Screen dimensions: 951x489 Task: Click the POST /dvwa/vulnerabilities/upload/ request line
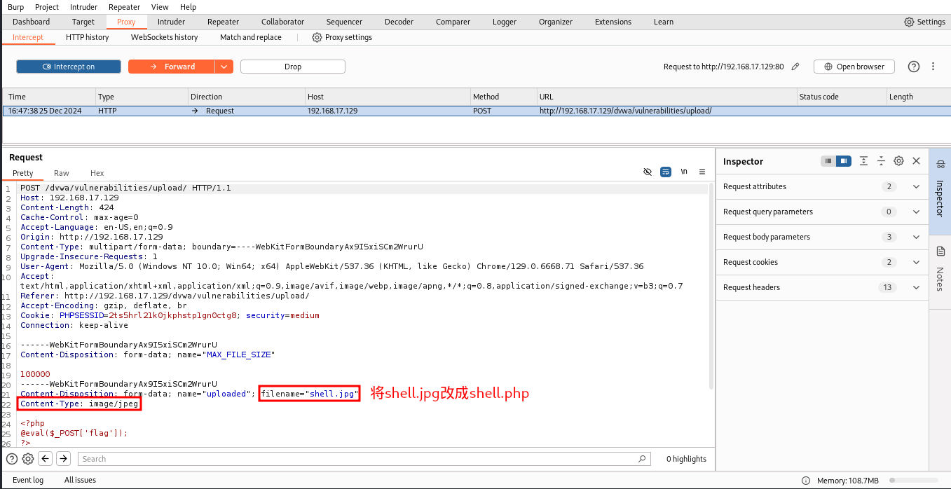(125, 188)
